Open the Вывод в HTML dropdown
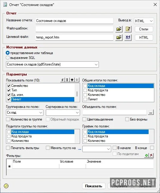This screenshot has width=160, height=193. [x=144, y=21]
